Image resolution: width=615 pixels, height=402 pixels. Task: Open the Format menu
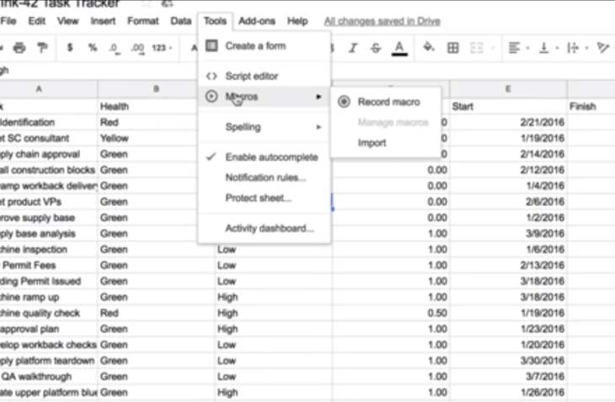(142, 21)
